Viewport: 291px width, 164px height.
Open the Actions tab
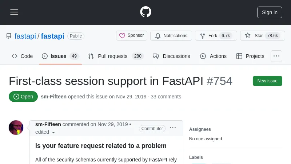click(x=213, y=56)
